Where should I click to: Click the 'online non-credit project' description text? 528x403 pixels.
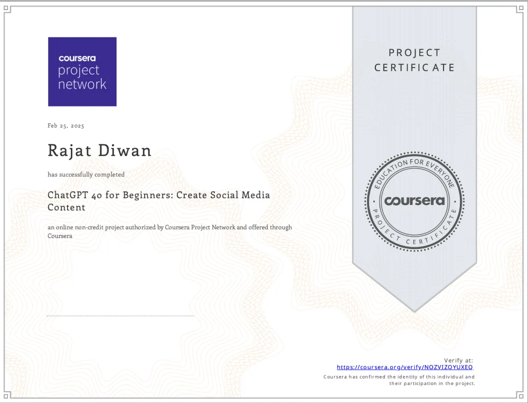point(169,227)
